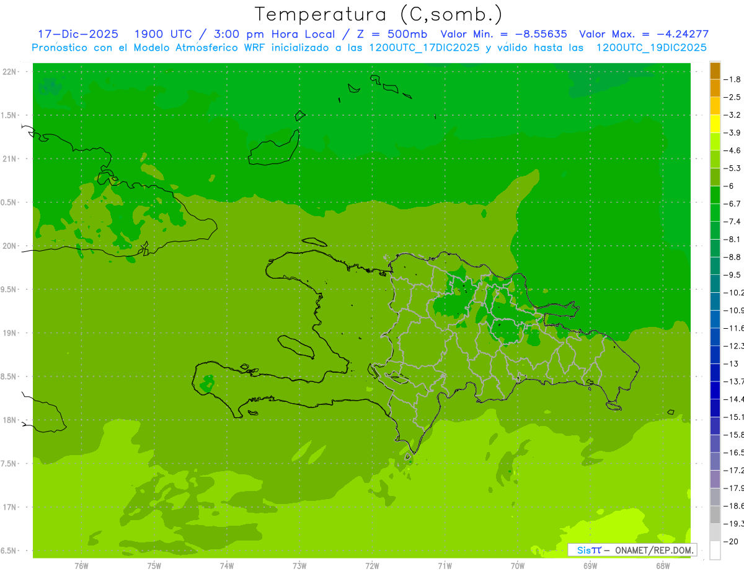Pick legend swatch between -6 and -6.7
This screenshot has height=574, width=744.
[x=715, y=195]
